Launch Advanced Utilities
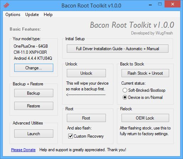This screenshot has height=159, width=183. click(x=34, y=134)
